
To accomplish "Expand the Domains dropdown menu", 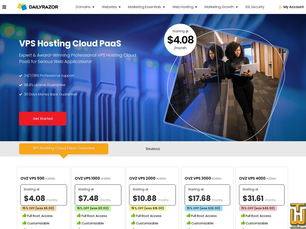I will click(x=85, y=7).
